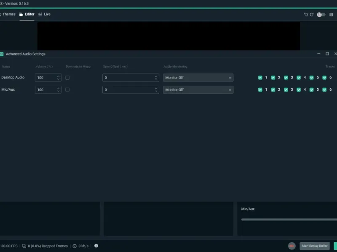
Task: Uncheck track 5 for Desktop Audio
Action: pos(312,78)
